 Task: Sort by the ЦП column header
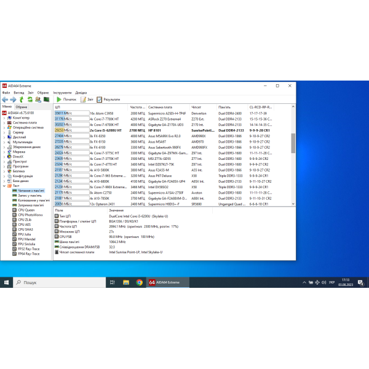[x=90, y=107]
